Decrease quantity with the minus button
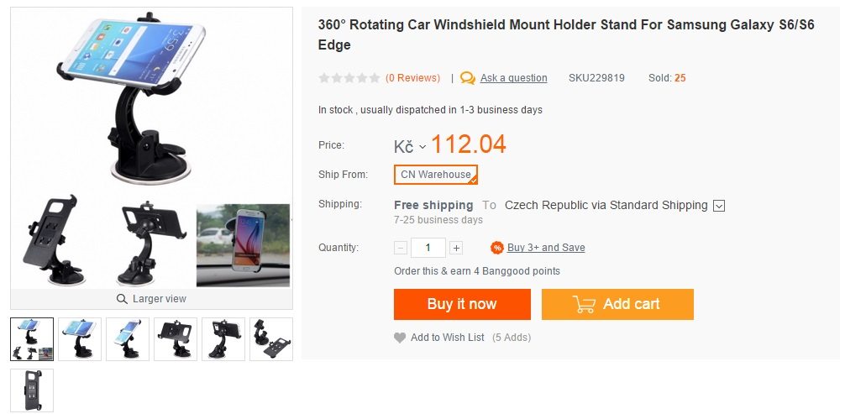This screenshot has height=414, width=845. [x=401, y=248]
